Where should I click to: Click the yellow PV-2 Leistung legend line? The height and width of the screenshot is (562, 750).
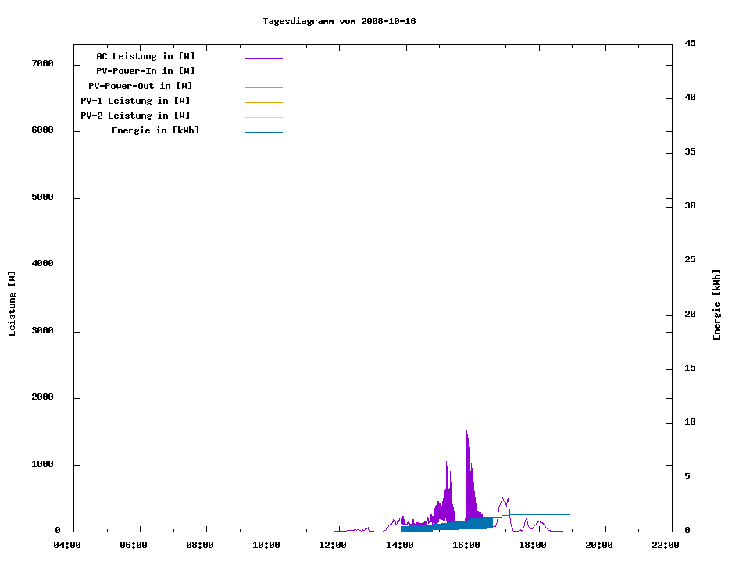(x=263, y=117)
